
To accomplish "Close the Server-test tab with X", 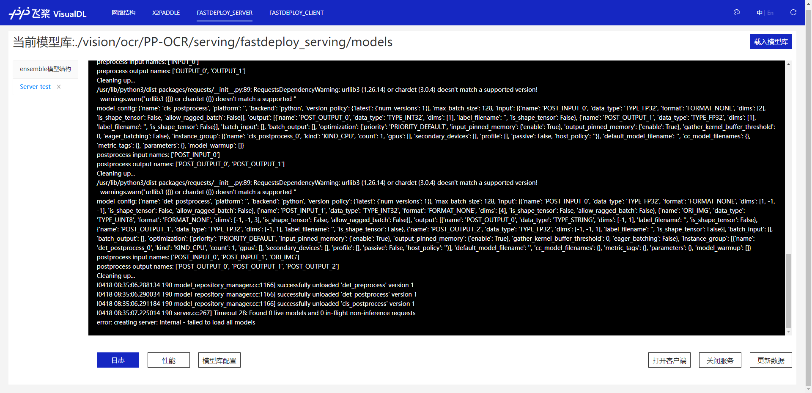I will click(59, 87).
